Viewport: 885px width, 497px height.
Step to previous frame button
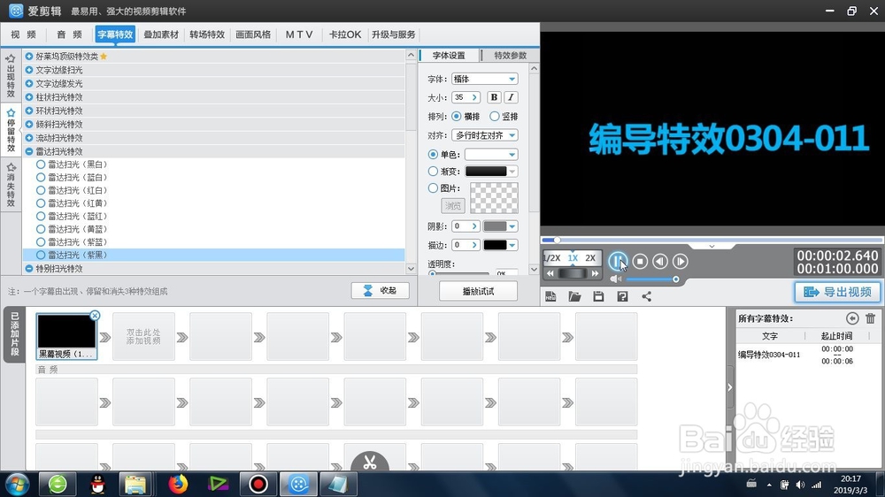point(660,261)
